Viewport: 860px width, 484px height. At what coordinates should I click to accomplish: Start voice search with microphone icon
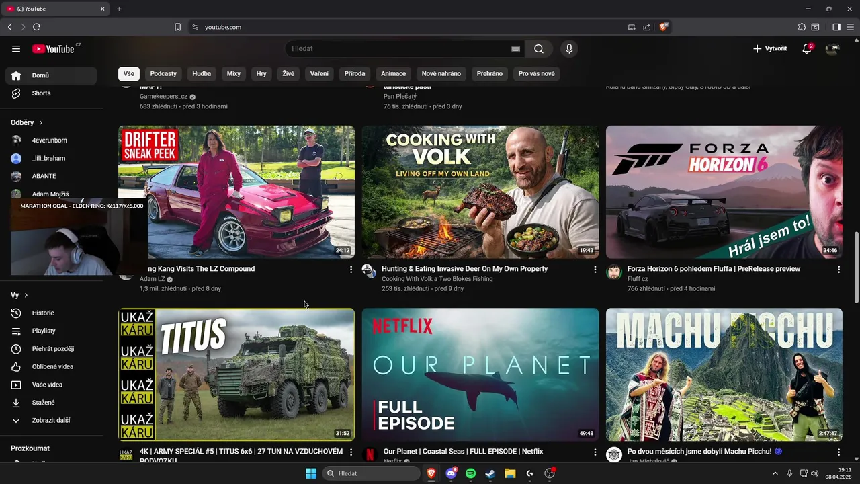click(x=569, y=49)
